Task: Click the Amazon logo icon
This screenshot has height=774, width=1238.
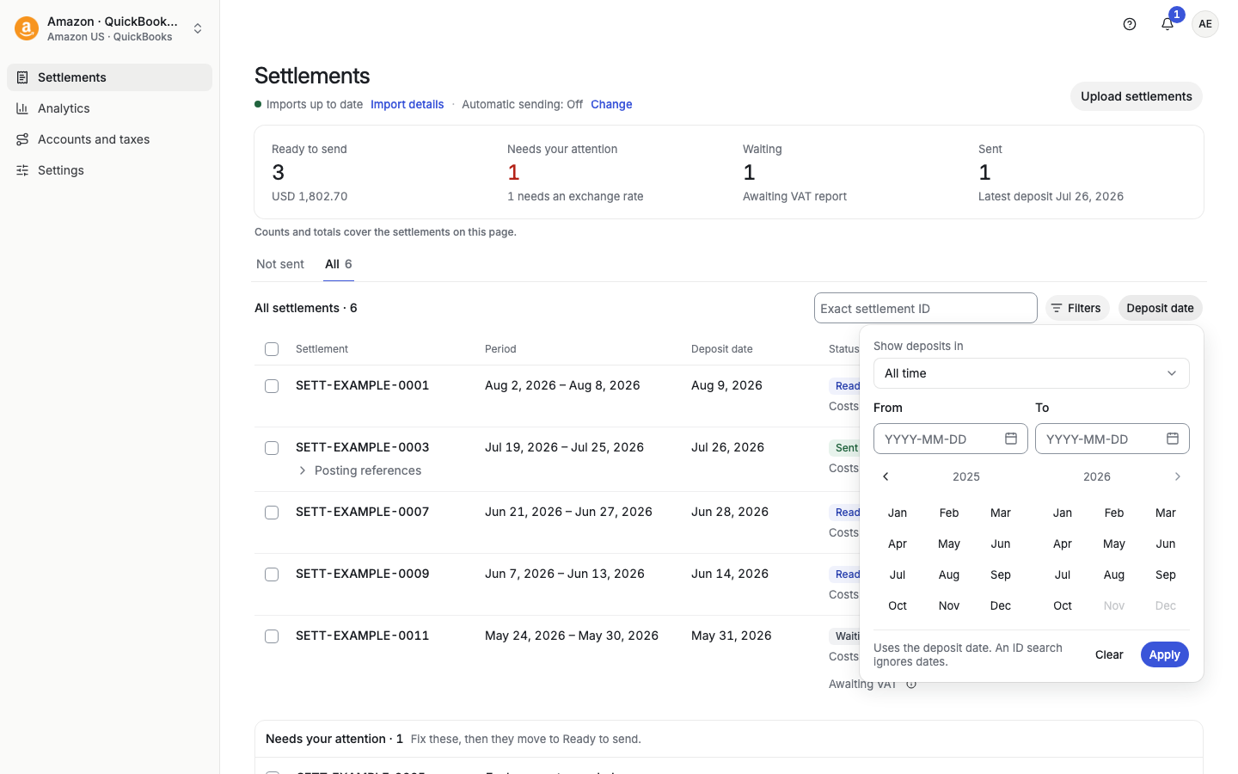Action: (x=27, y=28)
